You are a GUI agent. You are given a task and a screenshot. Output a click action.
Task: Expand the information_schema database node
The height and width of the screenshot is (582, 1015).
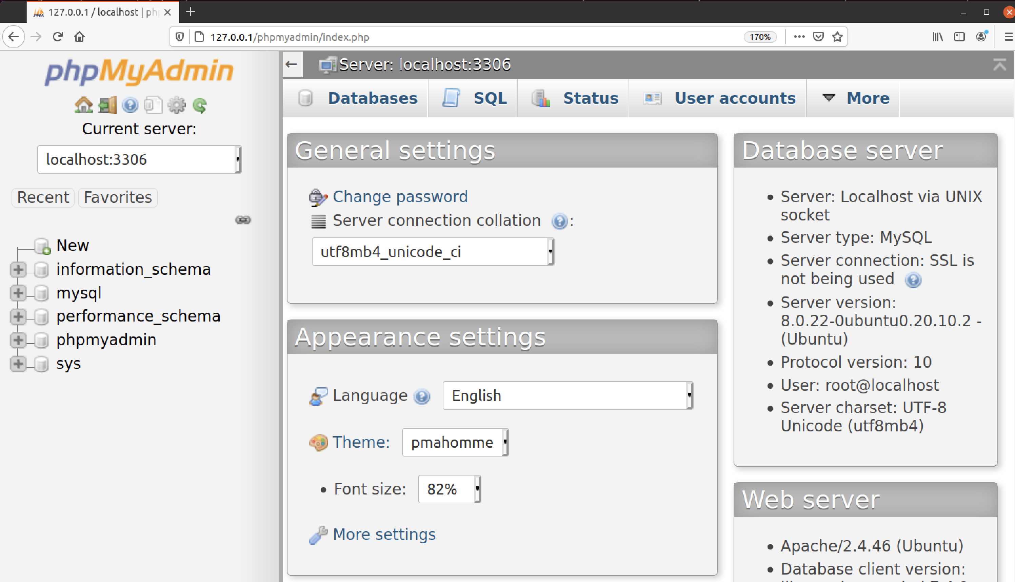pyautogui.click(x=18, y=269)
